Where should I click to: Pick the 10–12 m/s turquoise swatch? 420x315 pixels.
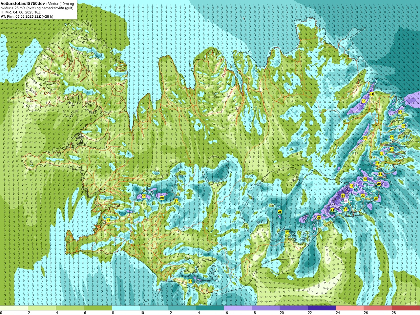point(154,308)
